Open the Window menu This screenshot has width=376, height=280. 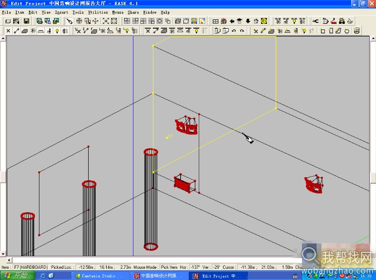[150, 12]
